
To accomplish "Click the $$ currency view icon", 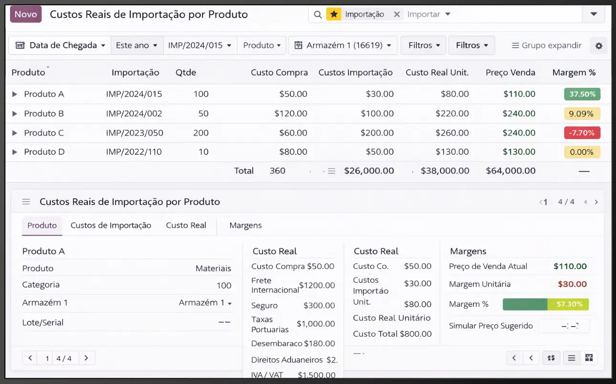I will (x=551, y=358).
